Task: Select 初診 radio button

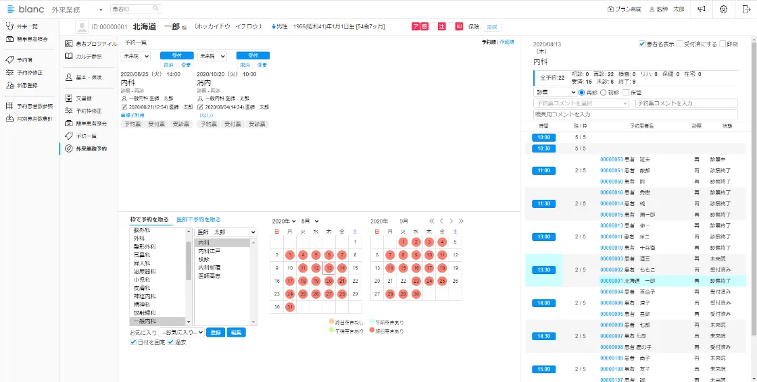Action: tap(603, 92)
